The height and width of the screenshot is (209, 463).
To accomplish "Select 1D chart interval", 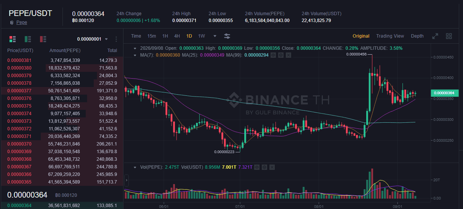I will (x=189, y=36).
